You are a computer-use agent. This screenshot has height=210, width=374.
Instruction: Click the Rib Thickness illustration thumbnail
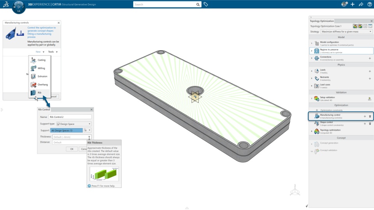click(104, 174)
